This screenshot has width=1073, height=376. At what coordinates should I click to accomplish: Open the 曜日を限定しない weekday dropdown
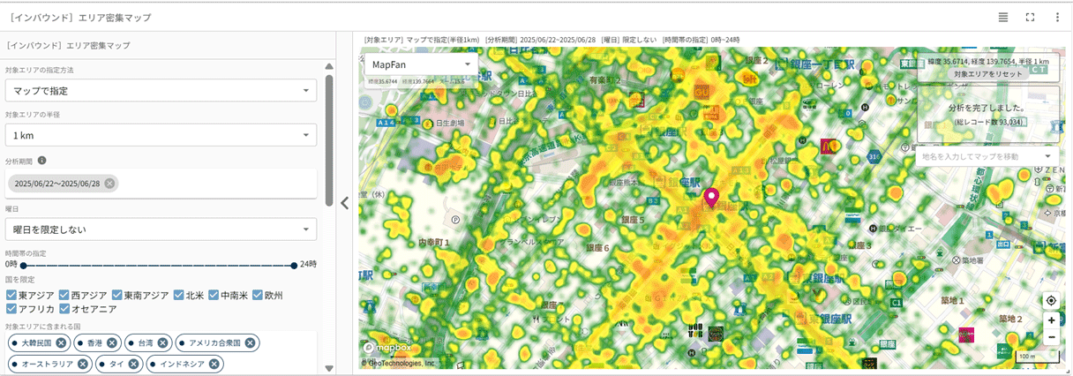161,229
